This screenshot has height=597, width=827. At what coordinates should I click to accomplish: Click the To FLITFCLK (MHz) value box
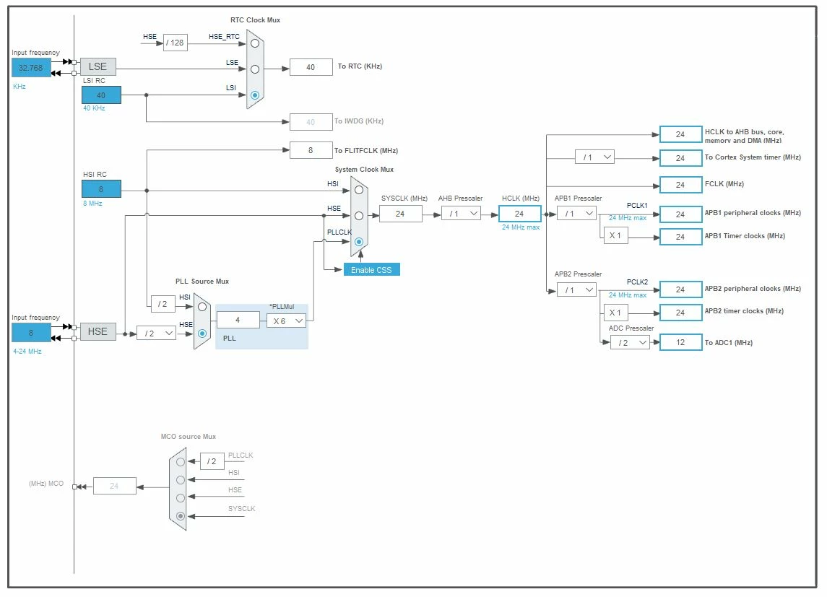click(x=311, y=150)
